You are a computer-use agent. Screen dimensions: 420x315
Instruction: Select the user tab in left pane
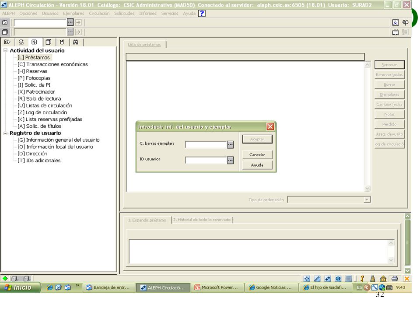pos(34,42)
